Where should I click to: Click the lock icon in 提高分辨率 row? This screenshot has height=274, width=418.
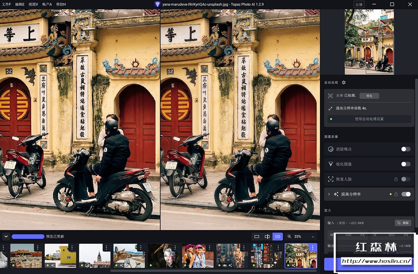point(396,194)
